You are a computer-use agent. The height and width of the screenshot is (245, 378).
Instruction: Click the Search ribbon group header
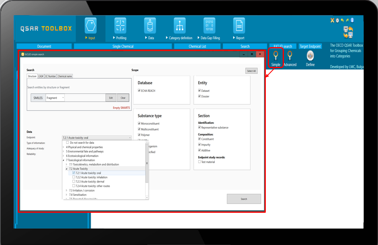click(x=245, y=46)
